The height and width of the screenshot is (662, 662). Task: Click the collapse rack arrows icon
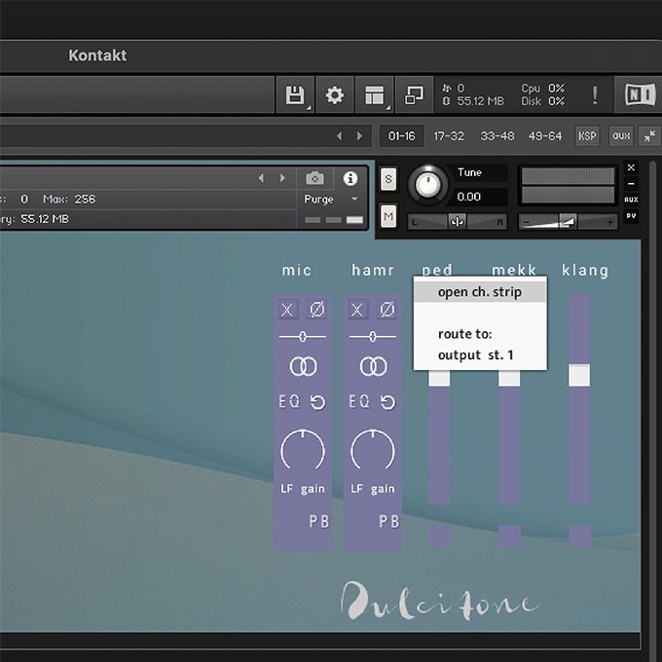point(649,136)
